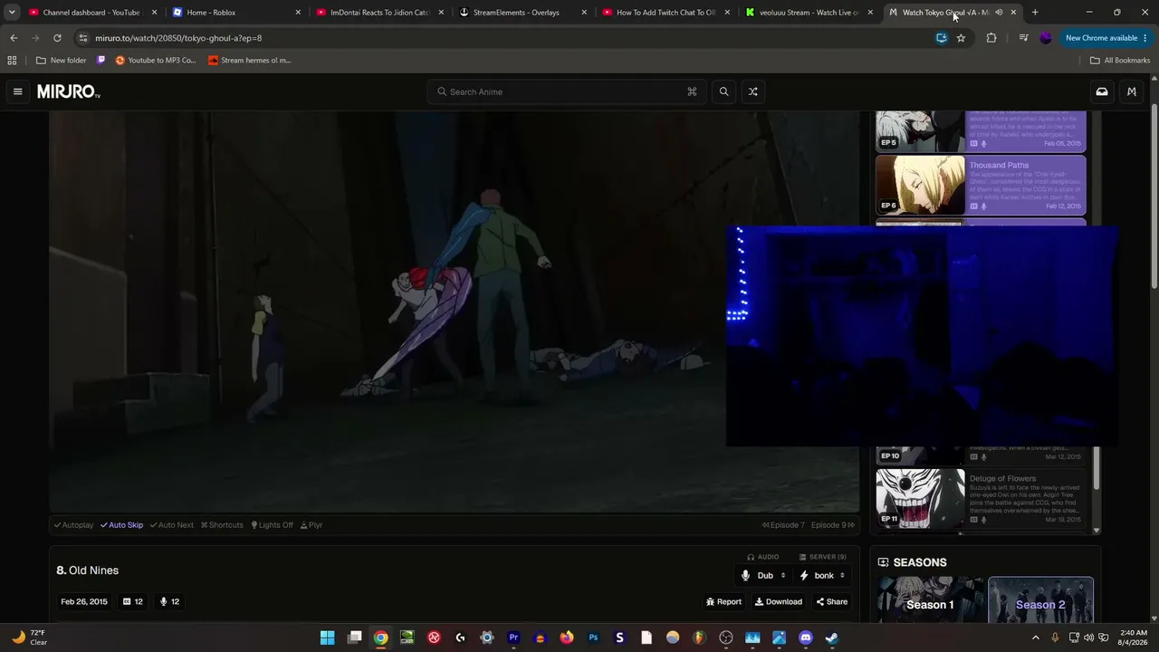
Task: Open Premiere Pro from the taskbar
Action: point(513,638)
